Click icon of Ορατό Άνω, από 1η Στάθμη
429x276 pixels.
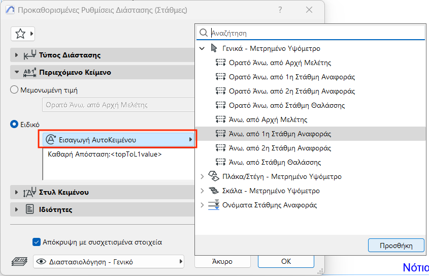point(220,77)
